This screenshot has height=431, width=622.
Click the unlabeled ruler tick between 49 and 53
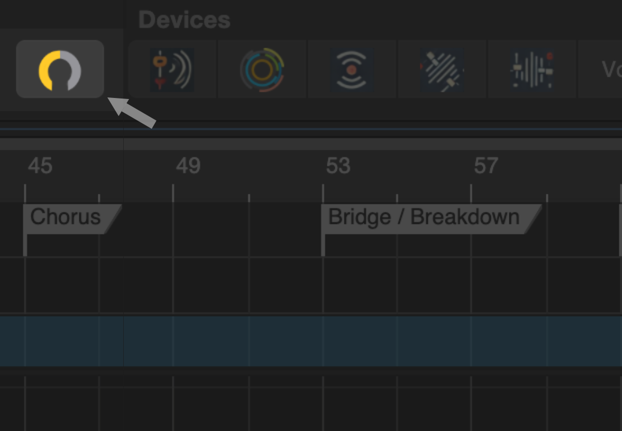(249, 198)
